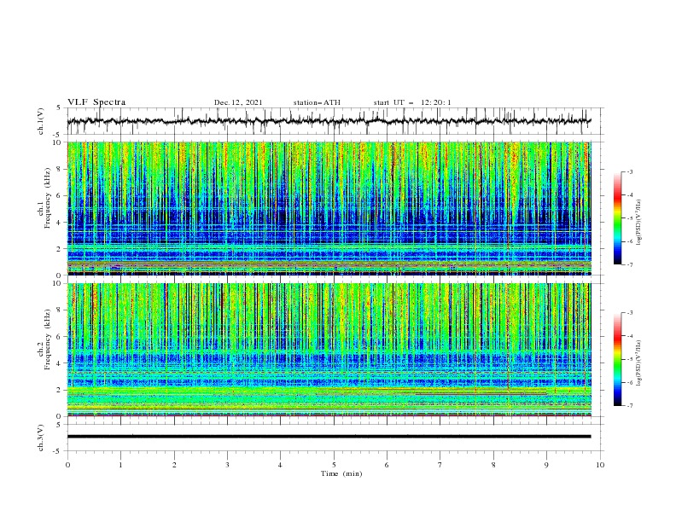
Task: Click the ch.1 spectrogram panel
Action: [x=329, y=208]
